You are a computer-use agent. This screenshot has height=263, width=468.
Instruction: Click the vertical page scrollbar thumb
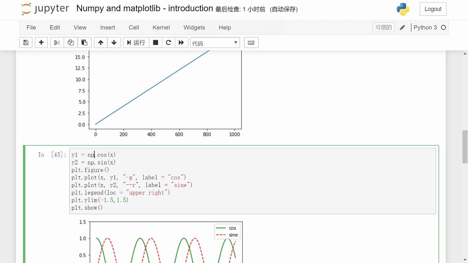click(x=465, y=146)
